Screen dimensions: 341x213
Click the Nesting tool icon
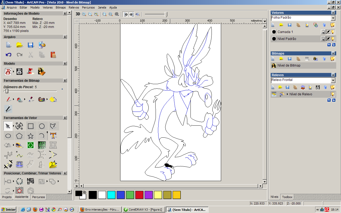tap(31, 181)
